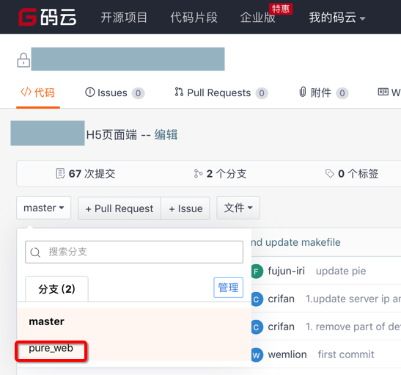Click the tag icon beside 0 个标签
This screenshot has width=401, height=375.
point(330,173)
